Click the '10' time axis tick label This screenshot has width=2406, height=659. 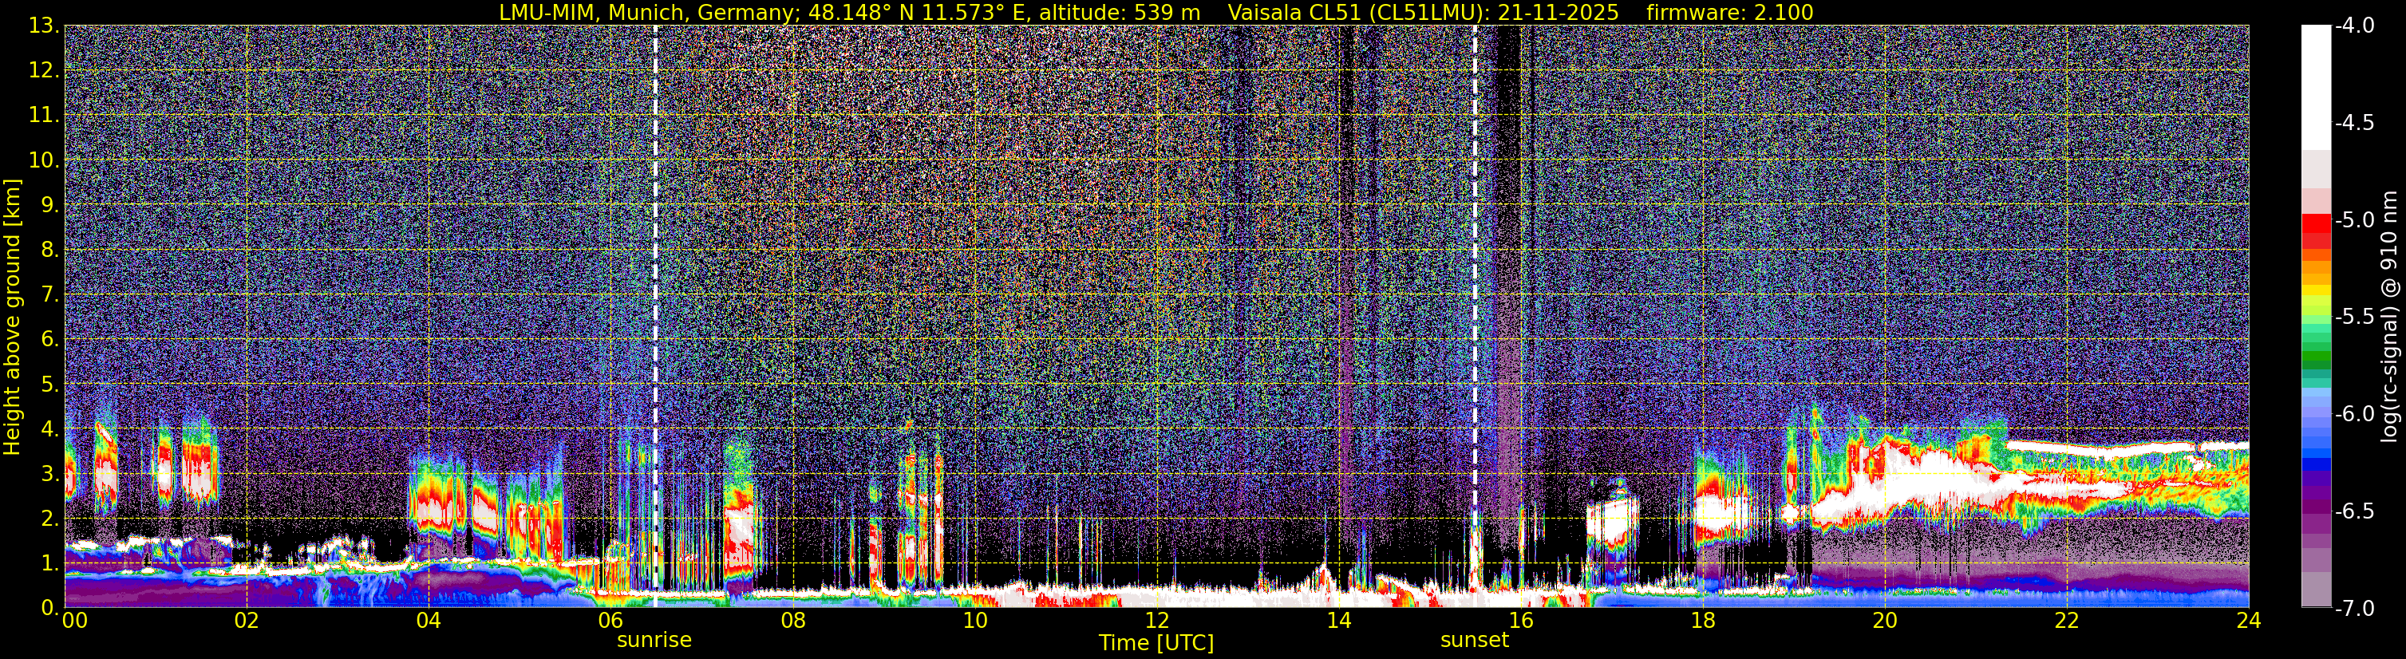tap(975, 621)
